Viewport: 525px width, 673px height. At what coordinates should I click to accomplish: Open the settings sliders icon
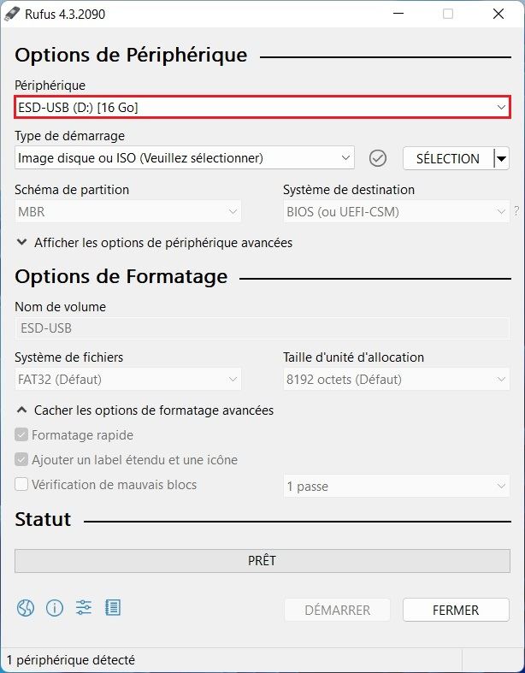click(83, 608)
